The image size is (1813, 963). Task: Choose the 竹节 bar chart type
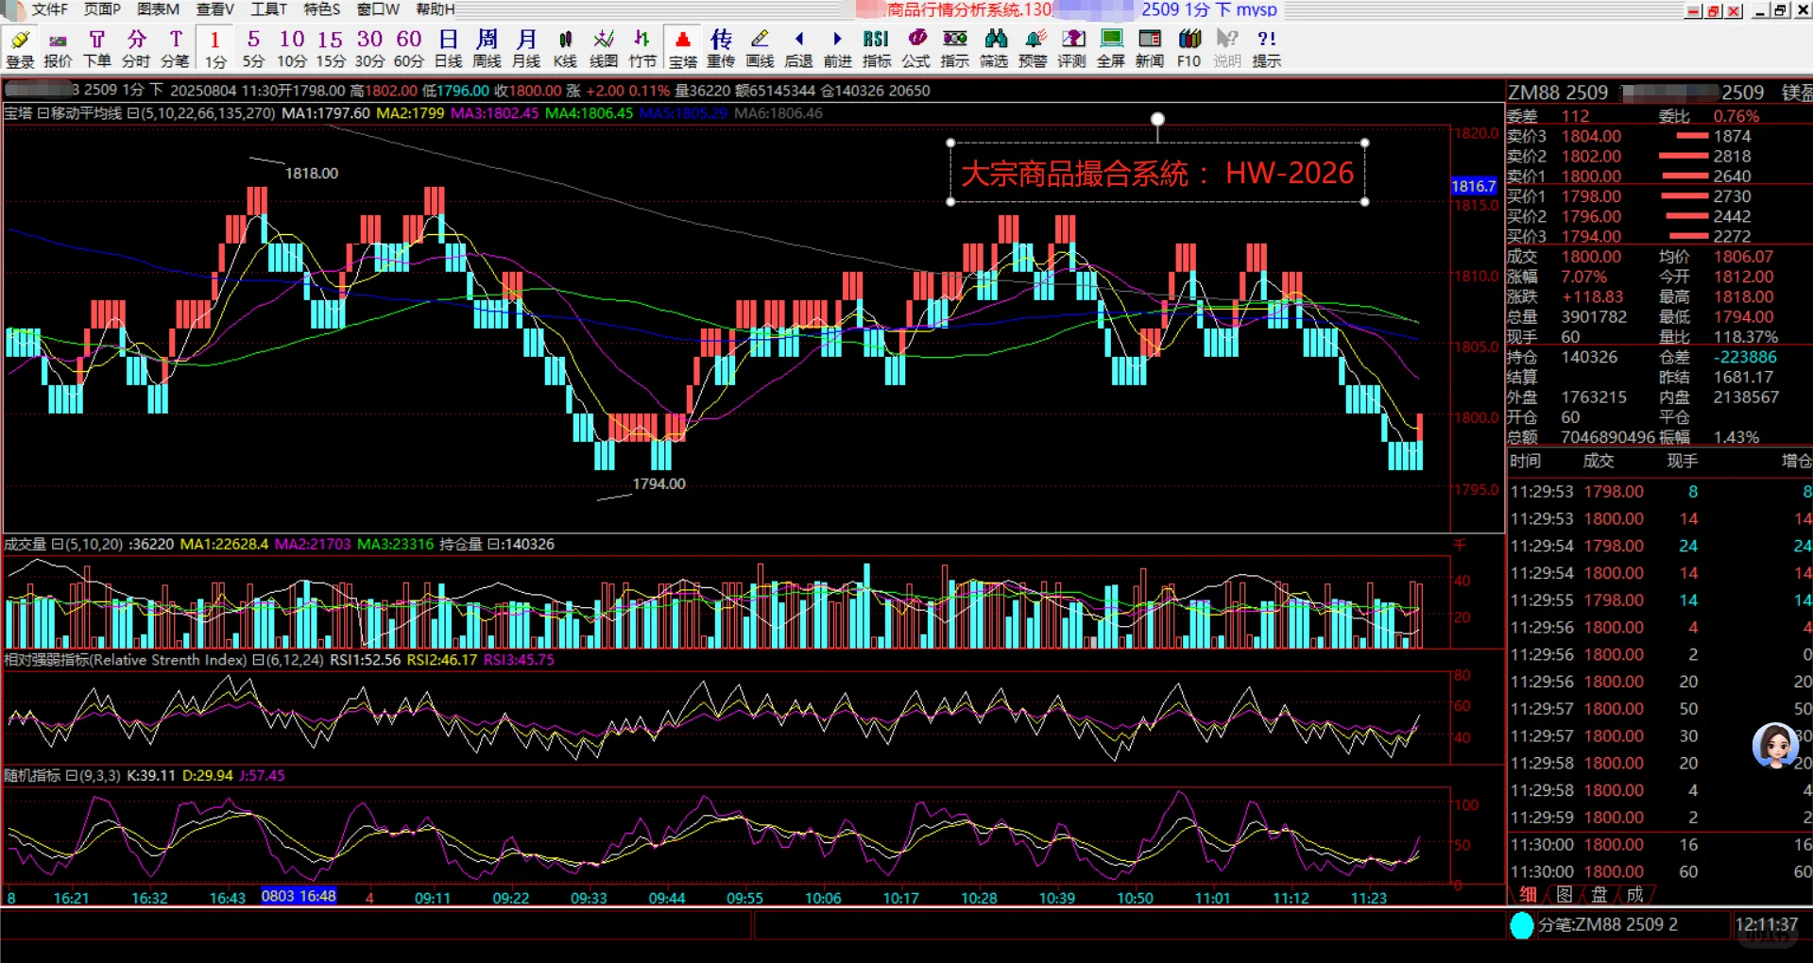pos(642,48)
